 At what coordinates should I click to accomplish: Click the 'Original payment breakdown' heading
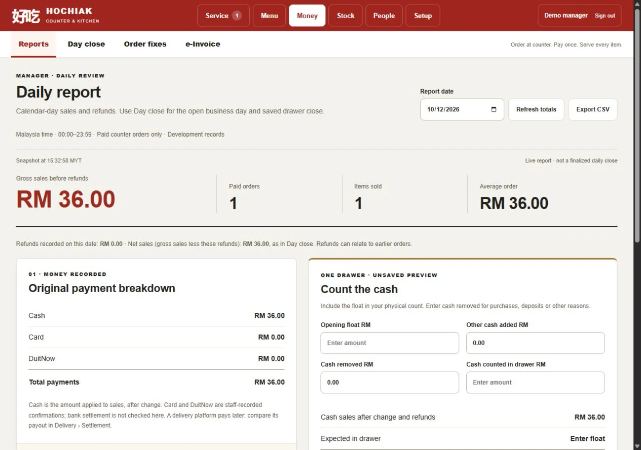pyautogui.click(x=102, y=289)
